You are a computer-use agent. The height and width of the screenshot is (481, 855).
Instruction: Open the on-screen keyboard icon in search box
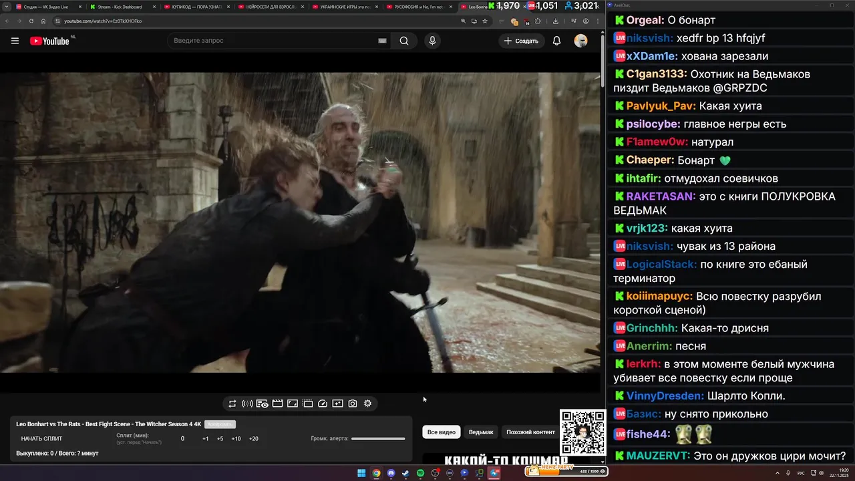click(382, 41)
